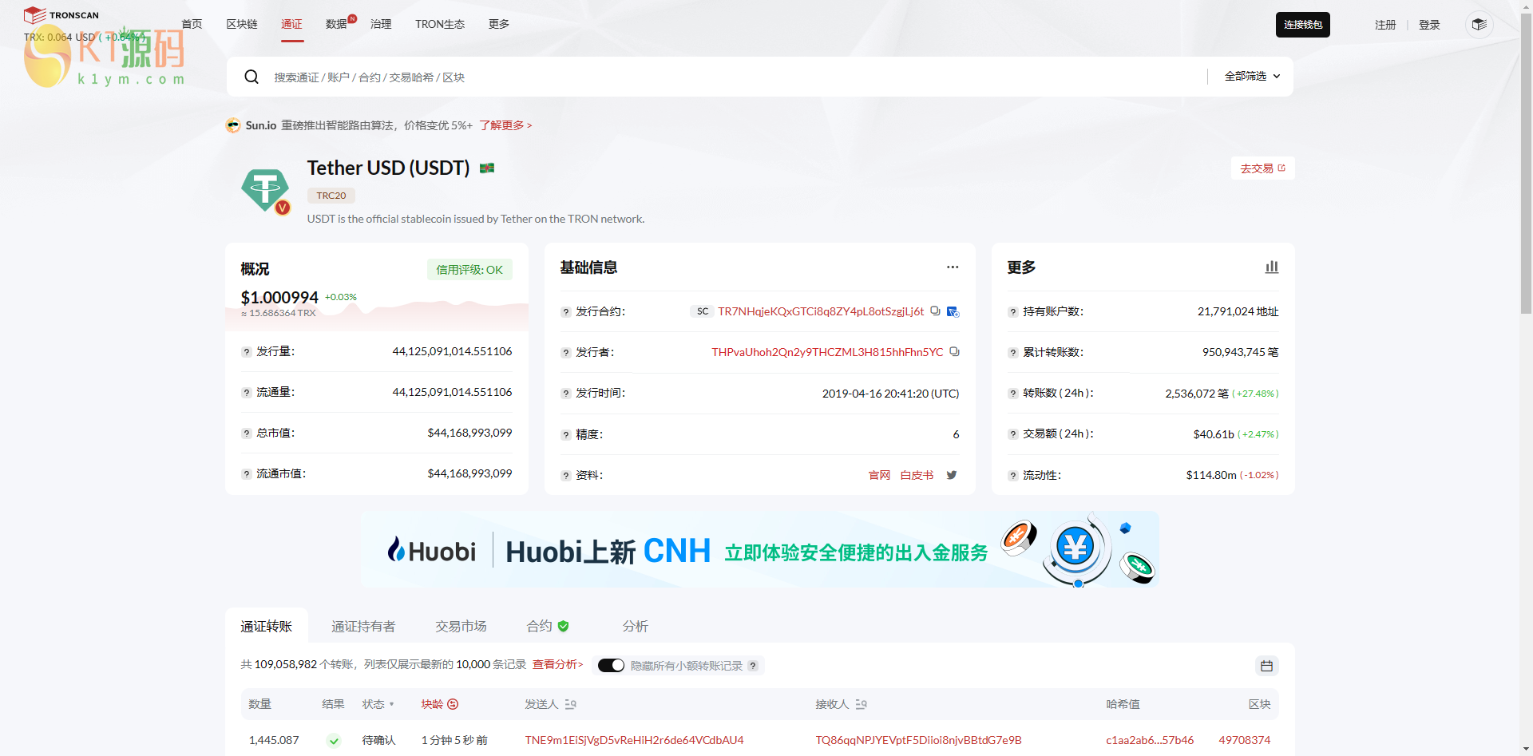Open receiver address TQ86qqNPJYEVptF5Diioi8njvBBtdG7e9B
Image resolution: width=1533 pixels, height=756 pixels.
point(918,740)
